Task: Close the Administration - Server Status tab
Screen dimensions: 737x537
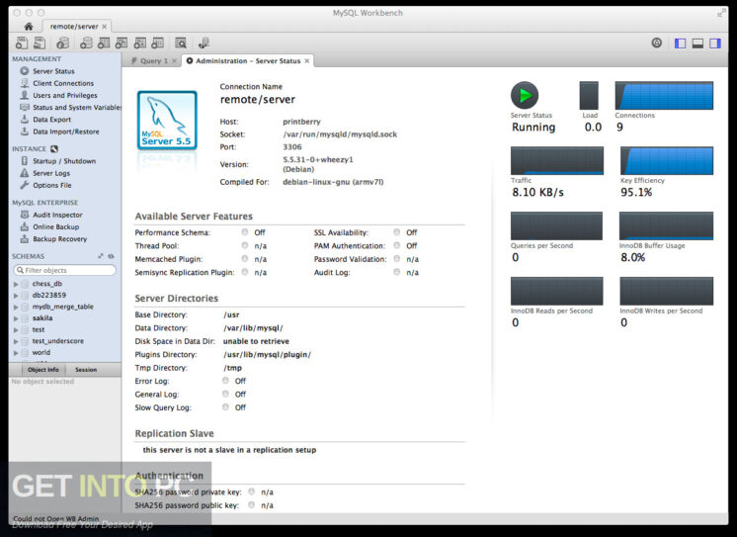Action: [x=307, y=60]
